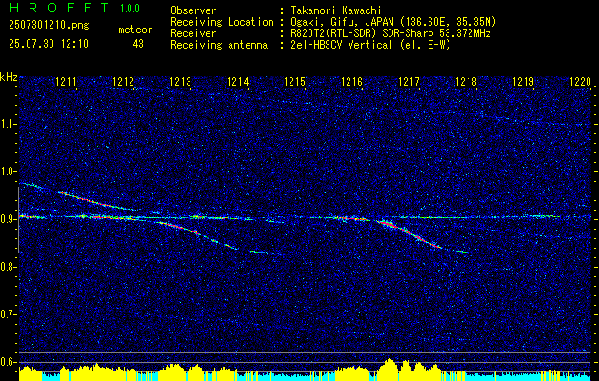Click the 0.7 kHz axis label
599x381 pixels.
(x=9, y=314)
